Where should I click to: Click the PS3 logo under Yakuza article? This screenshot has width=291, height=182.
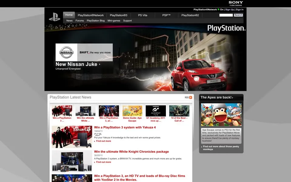(98, 134)
